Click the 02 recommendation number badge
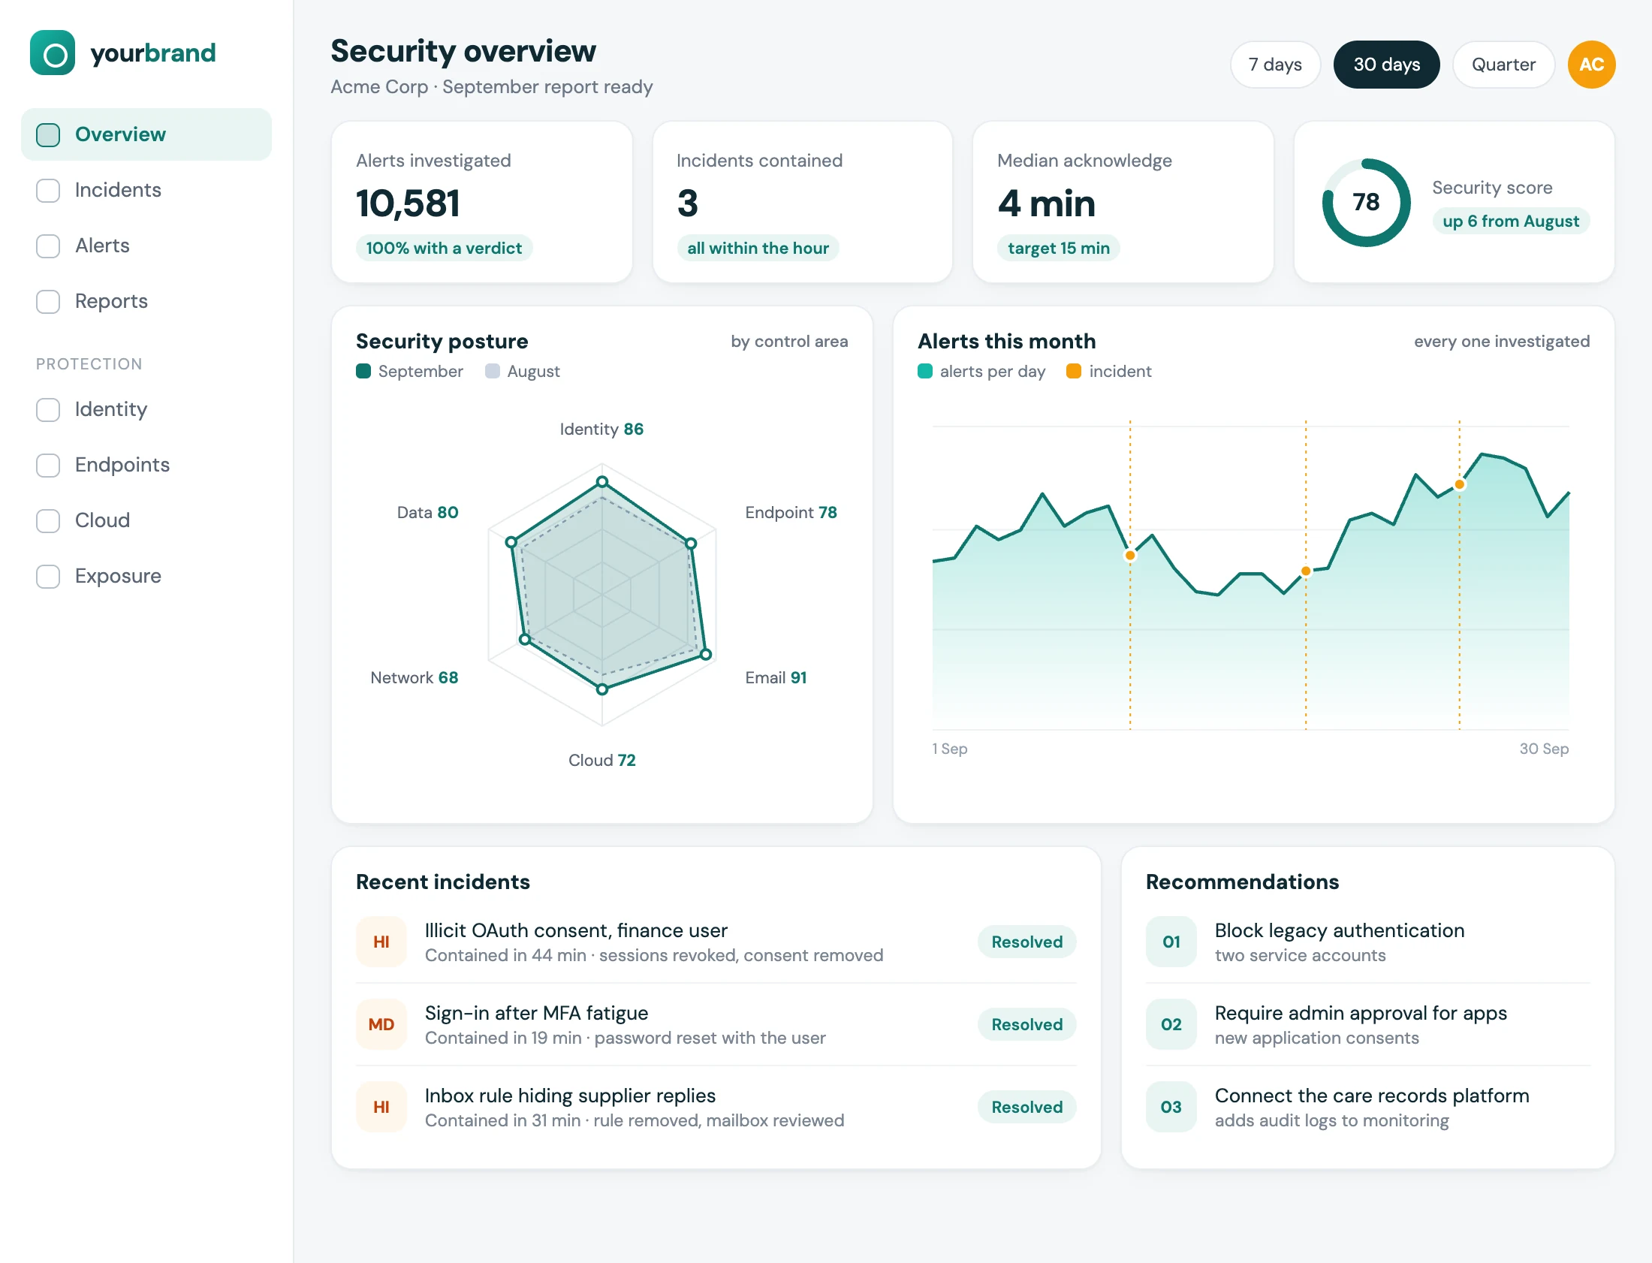This screenshot has width=1652, height=1263. click(x=1171, y=1024)
